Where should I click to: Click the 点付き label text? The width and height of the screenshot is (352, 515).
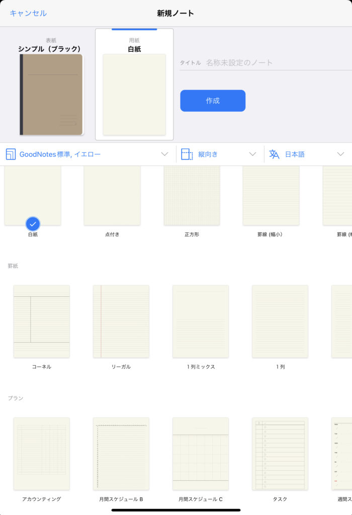pyautogui.click(x=112, y=234)
